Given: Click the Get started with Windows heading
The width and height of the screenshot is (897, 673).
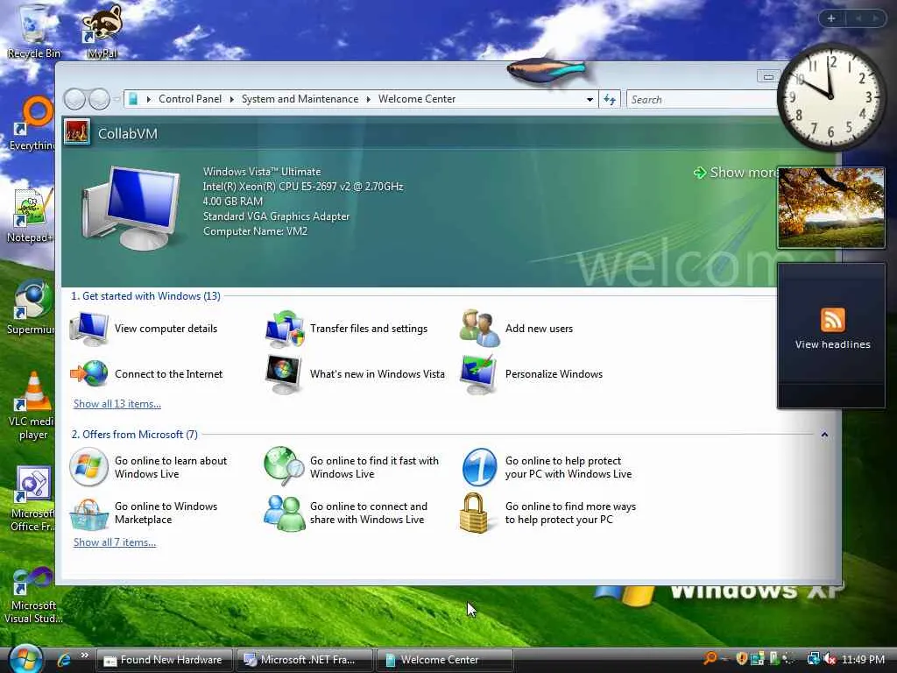Looking at the screenshot, I should [145, 296].
